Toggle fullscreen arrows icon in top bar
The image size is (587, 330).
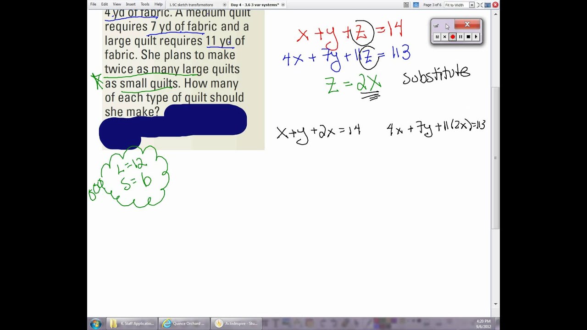pyautogui.click(x=480, y=5)
